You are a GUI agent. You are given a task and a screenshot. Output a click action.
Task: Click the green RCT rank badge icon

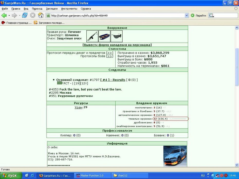(x=60, y=83)
